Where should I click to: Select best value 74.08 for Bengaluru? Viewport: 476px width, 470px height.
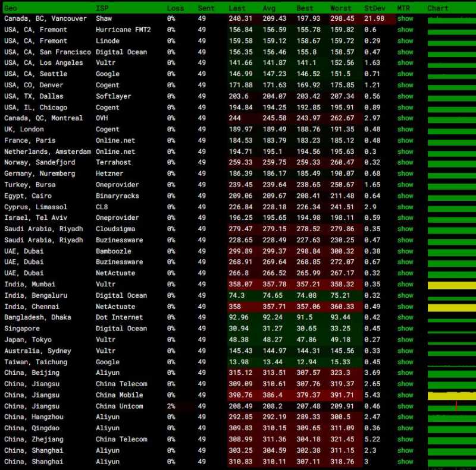point(306,295)
